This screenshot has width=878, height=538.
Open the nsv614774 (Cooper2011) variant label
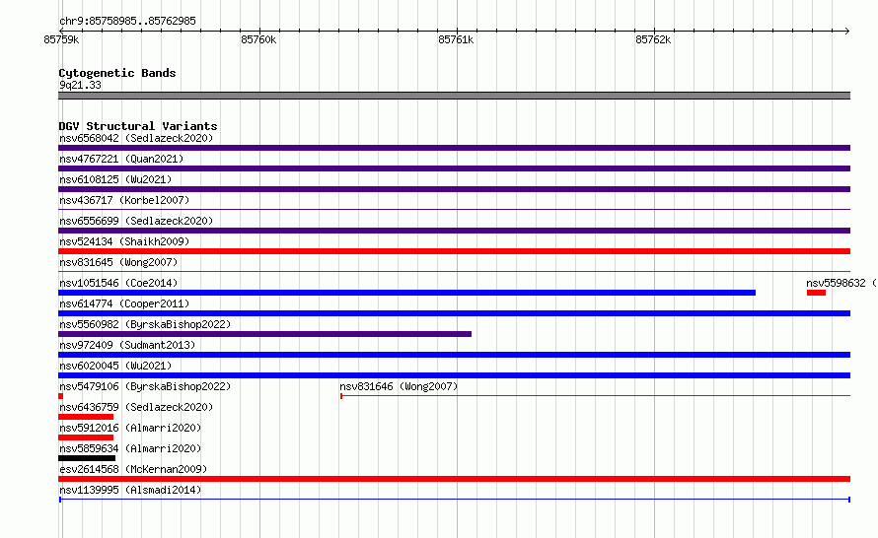[124, 303]
